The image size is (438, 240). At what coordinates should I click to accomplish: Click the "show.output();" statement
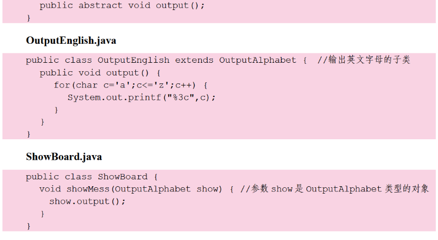[88, 201]
